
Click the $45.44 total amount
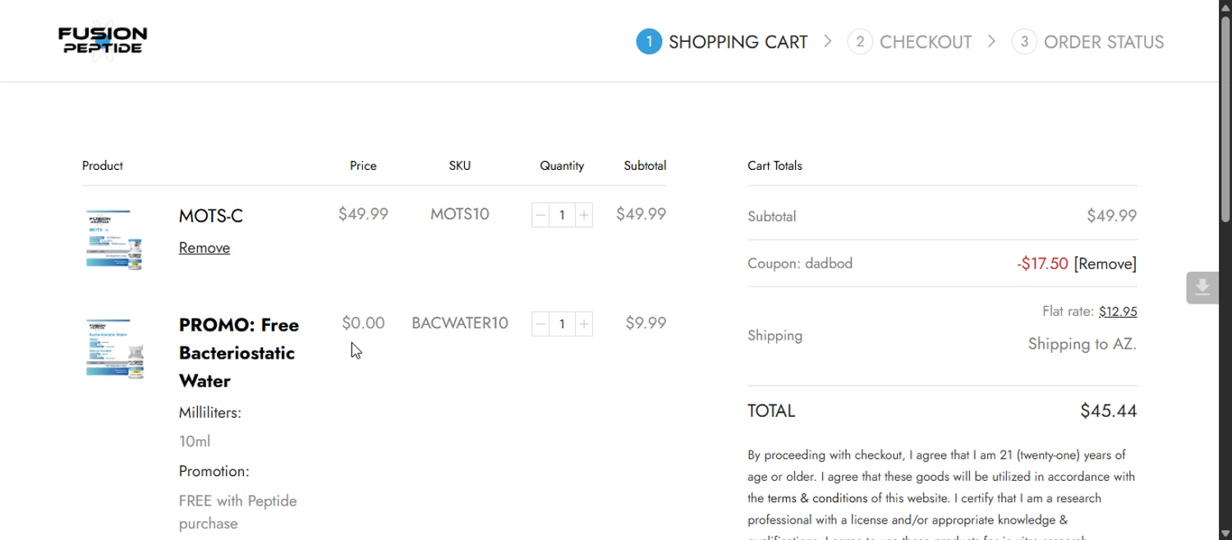point(1109,411)
